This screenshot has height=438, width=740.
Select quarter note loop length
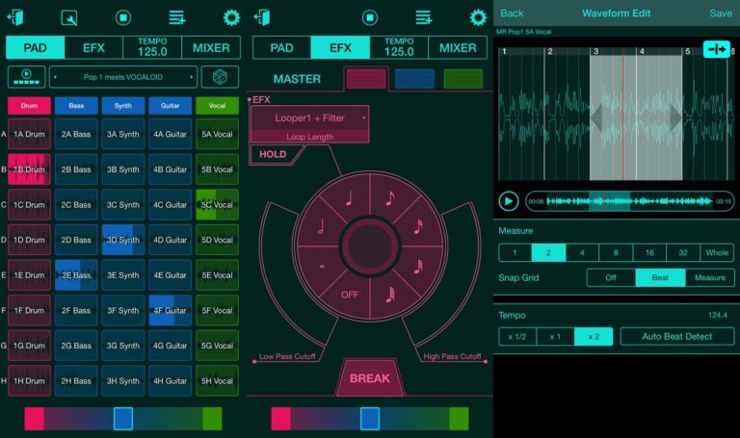(348, 198)
